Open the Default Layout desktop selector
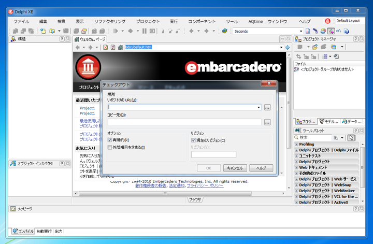The image size is (373, 244). (x=350, y=21)
